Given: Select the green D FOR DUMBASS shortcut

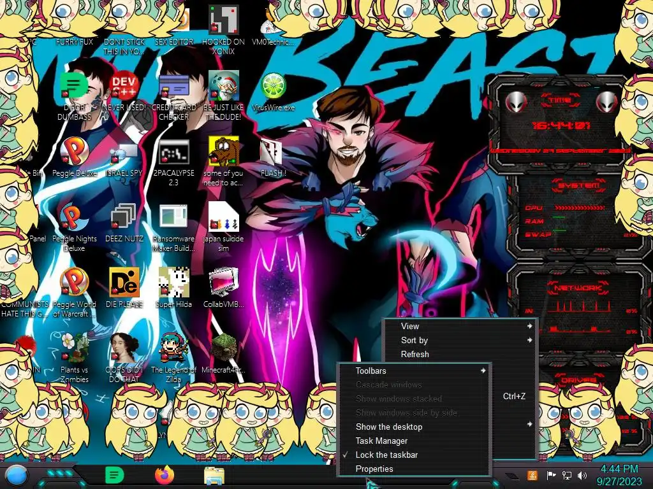Looking at the screenshot, I should (x=74, y=85).
